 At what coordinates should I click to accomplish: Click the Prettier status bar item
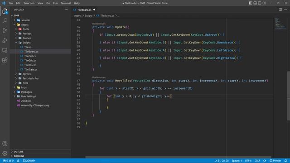[275, 161]
